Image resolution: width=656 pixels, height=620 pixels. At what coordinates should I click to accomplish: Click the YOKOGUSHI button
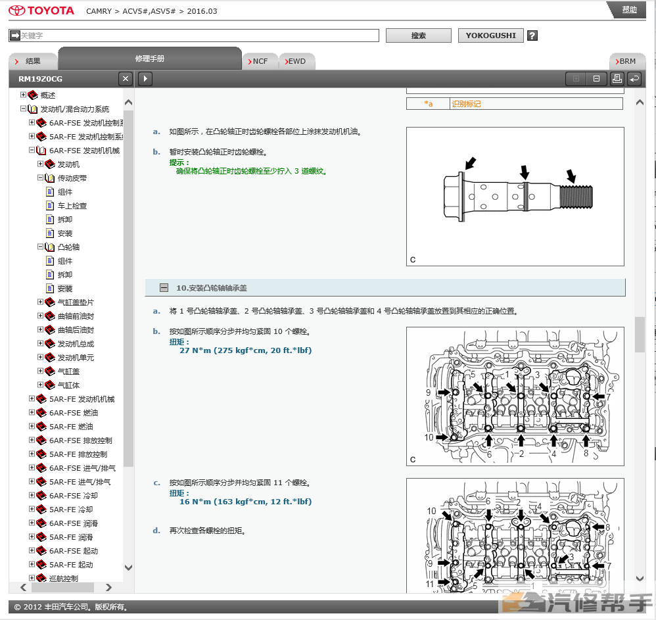point(491,36)
